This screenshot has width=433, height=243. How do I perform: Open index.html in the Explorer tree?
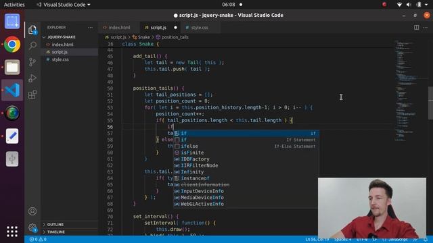(62, 45)
